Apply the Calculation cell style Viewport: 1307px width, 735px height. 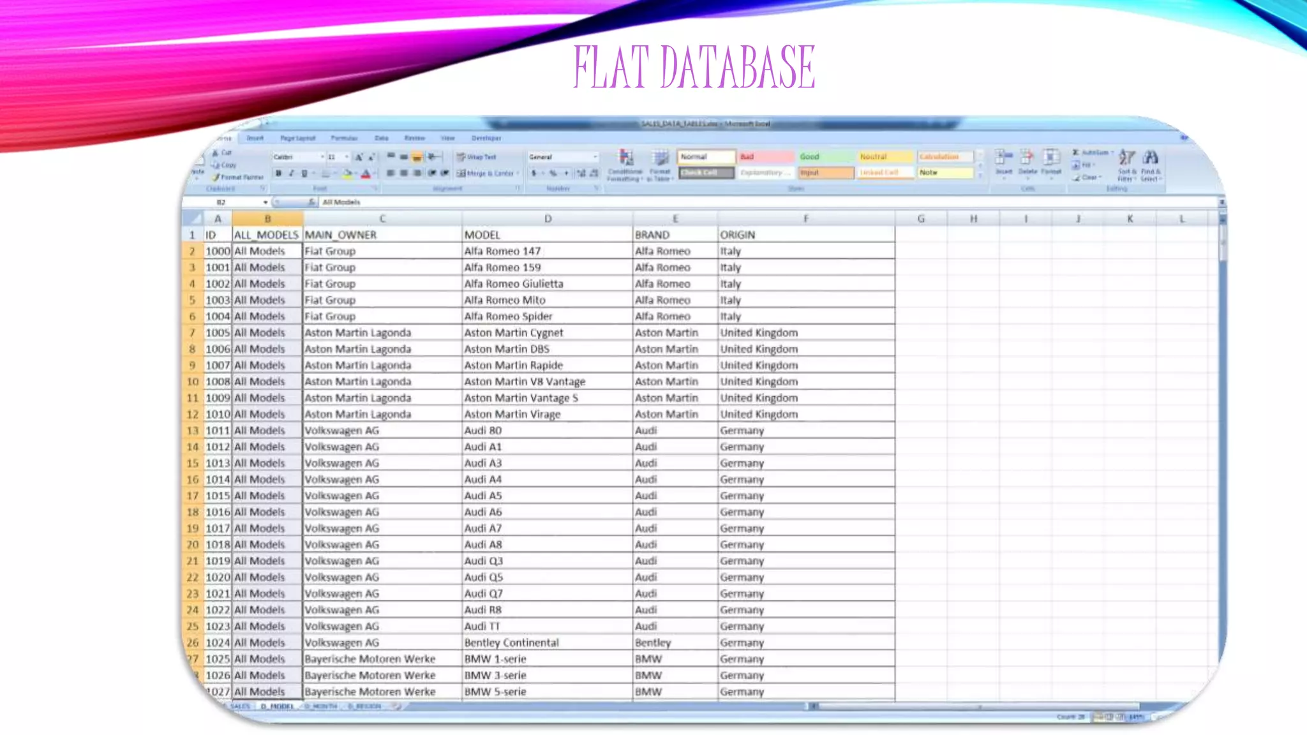[945, 157]
